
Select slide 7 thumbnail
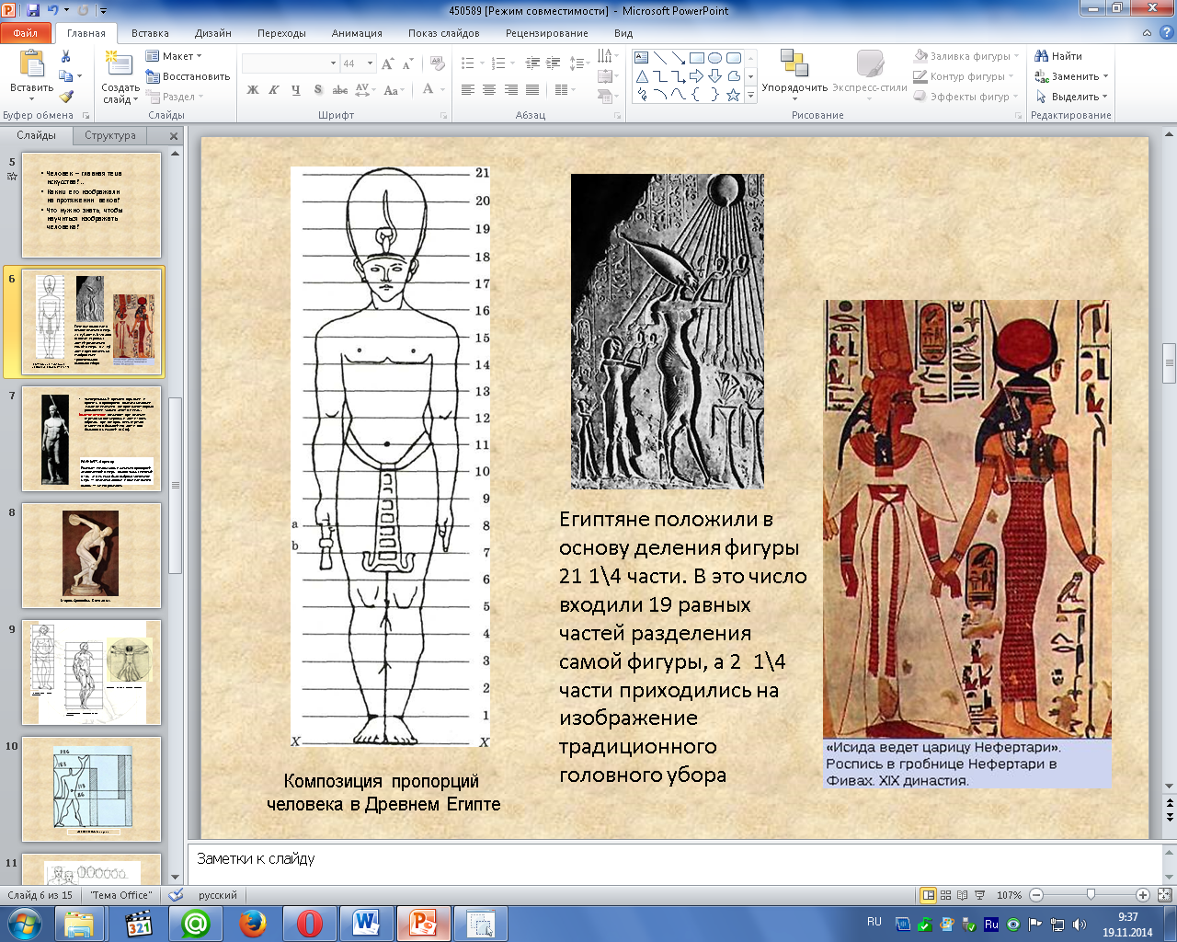pyautogui.click(x=91, y=439)
